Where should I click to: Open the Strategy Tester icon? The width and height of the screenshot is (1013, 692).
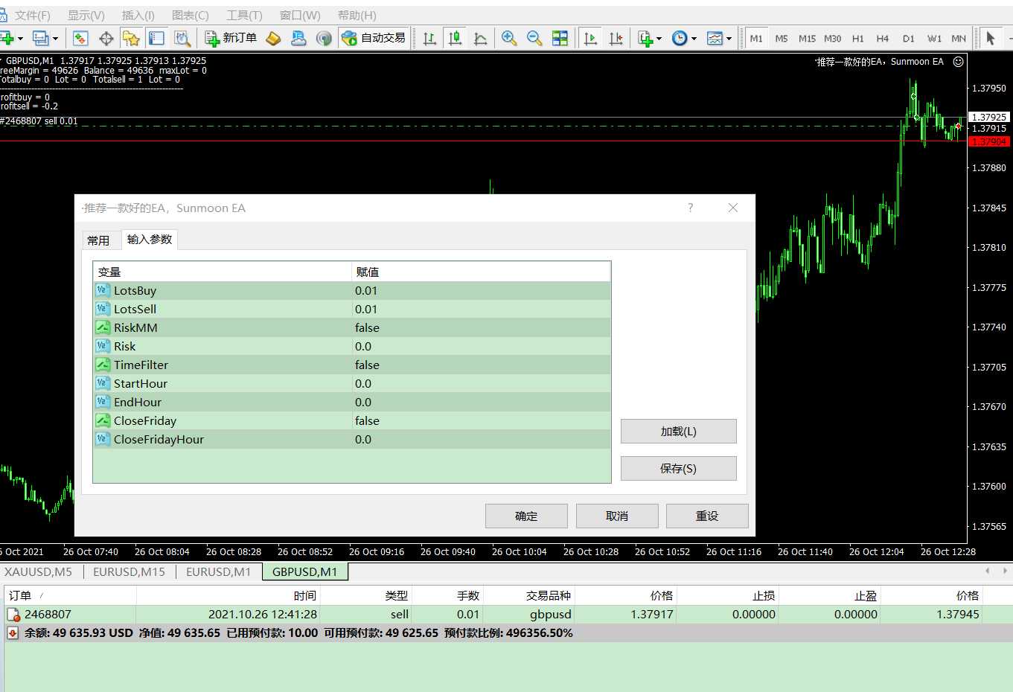[x=182, y=38]
